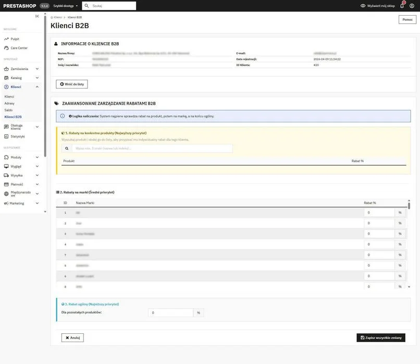
Task: Open the Szybki dostęp dropdown
Action: 65,6
